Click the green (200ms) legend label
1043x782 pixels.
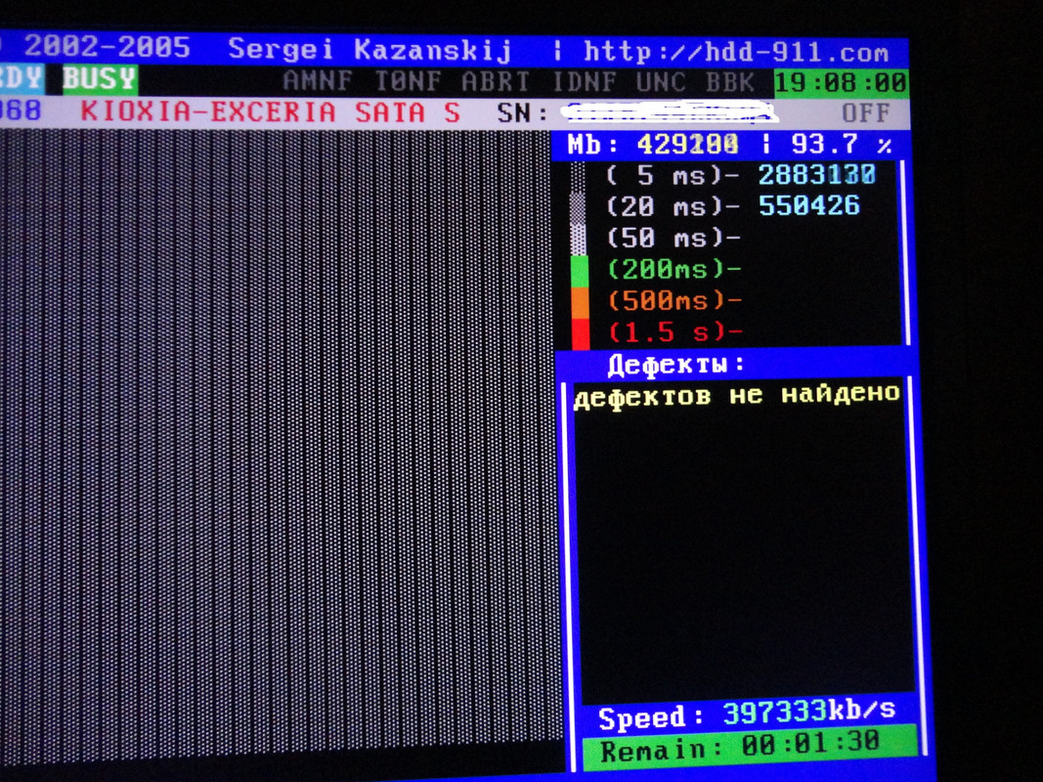674,270
